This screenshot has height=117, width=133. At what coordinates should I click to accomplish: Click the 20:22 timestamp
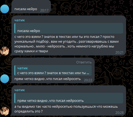tap(88, 80)
